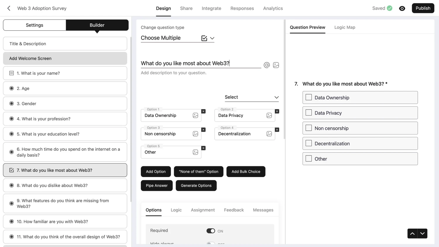Add an image to the Non censorship option
This screenshot has height=247, width=439.
(195, 134)
